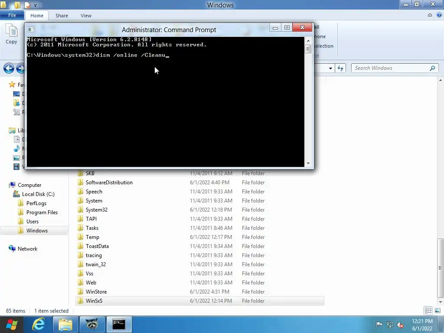Click the Search Windows field
444x333 pixels.
pos(395,68)
